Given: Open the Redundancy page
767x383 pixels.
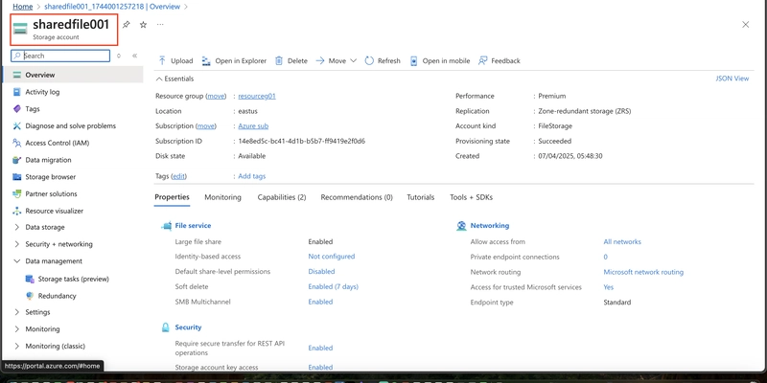Looking at the screenshot, I should coord(57,296).
